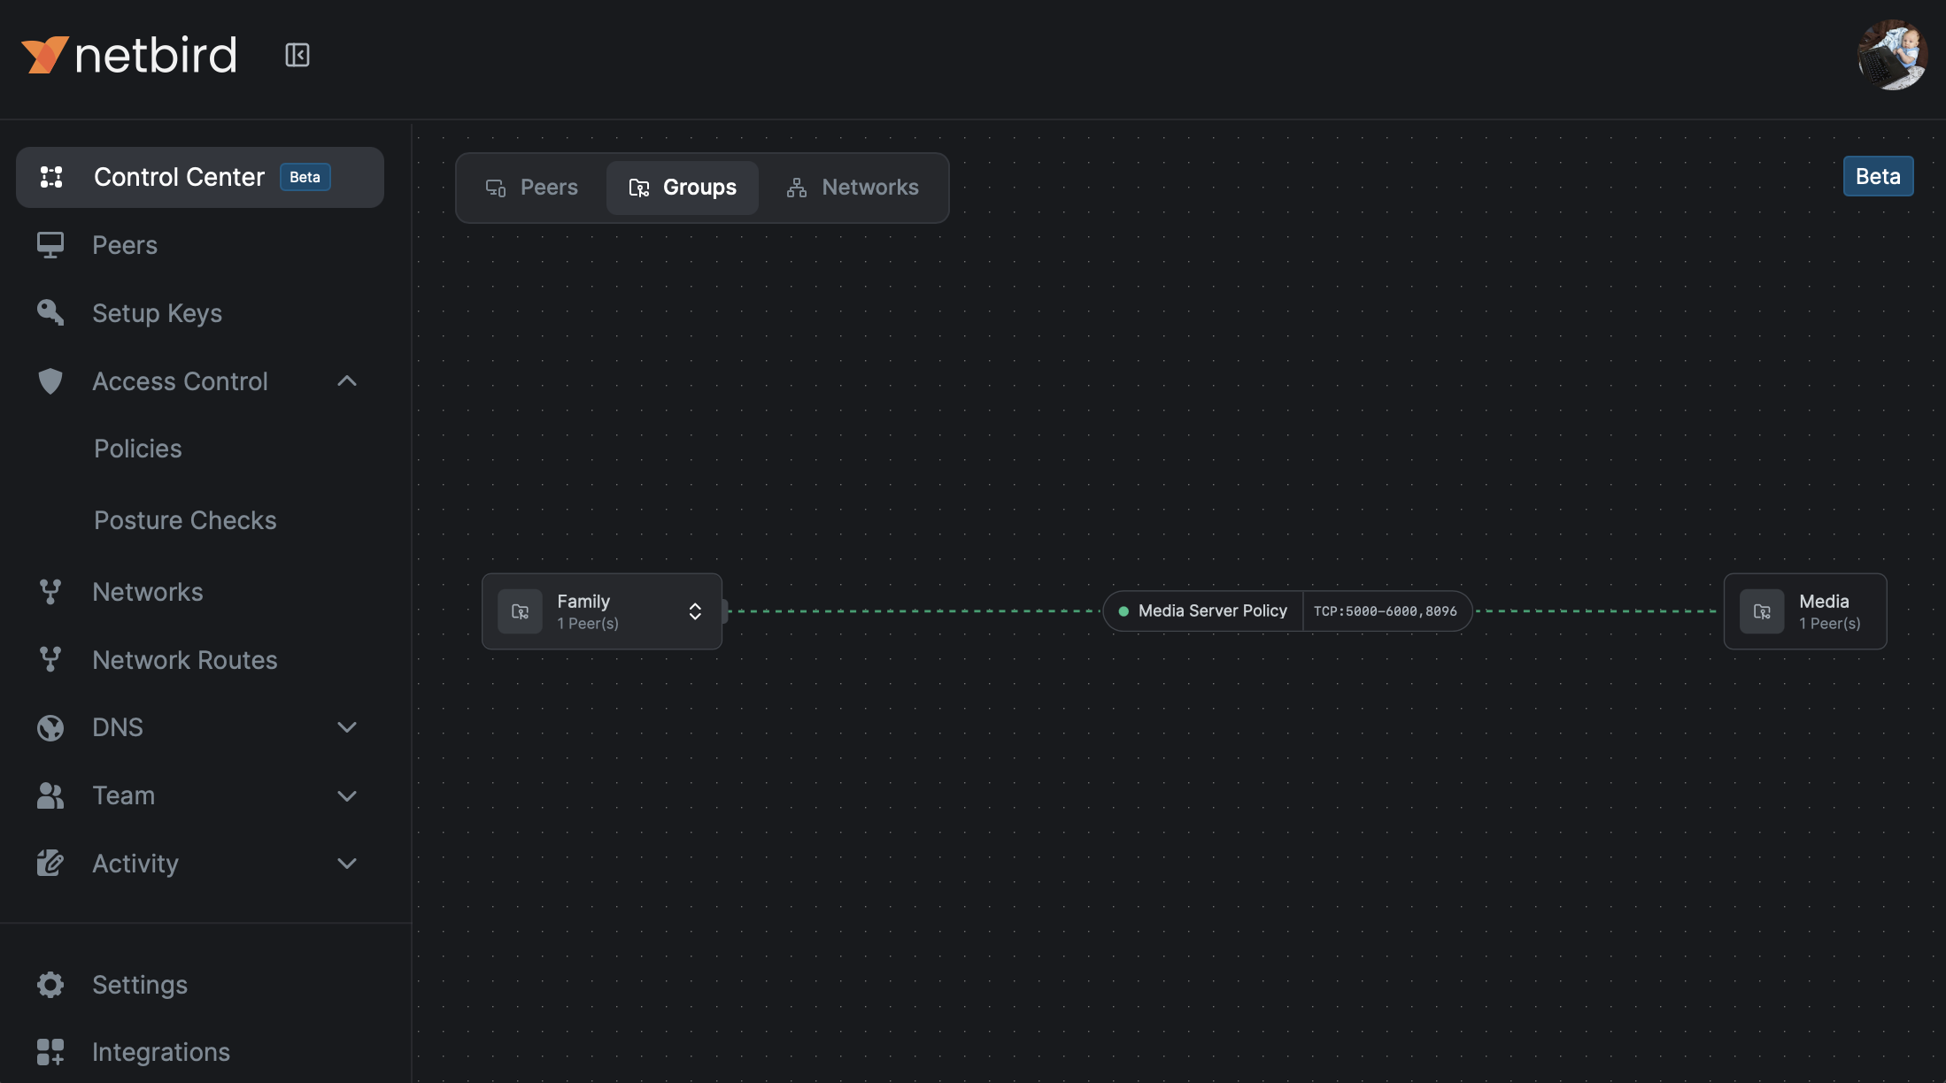Click the Network Routes icon
1946x1083 pixels.
50,659
